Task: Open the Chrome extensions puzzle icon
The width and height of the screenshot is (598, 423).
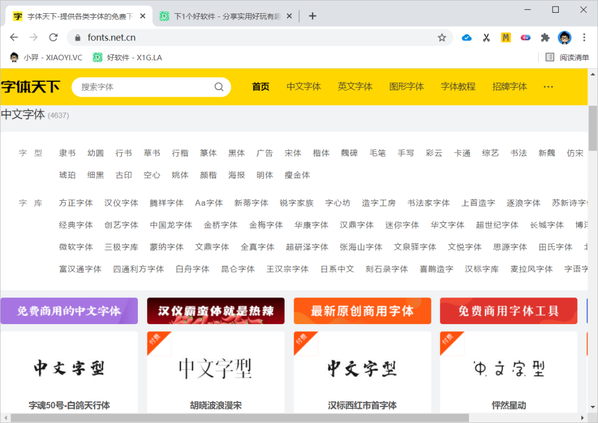Action: (x=545, y=38)
